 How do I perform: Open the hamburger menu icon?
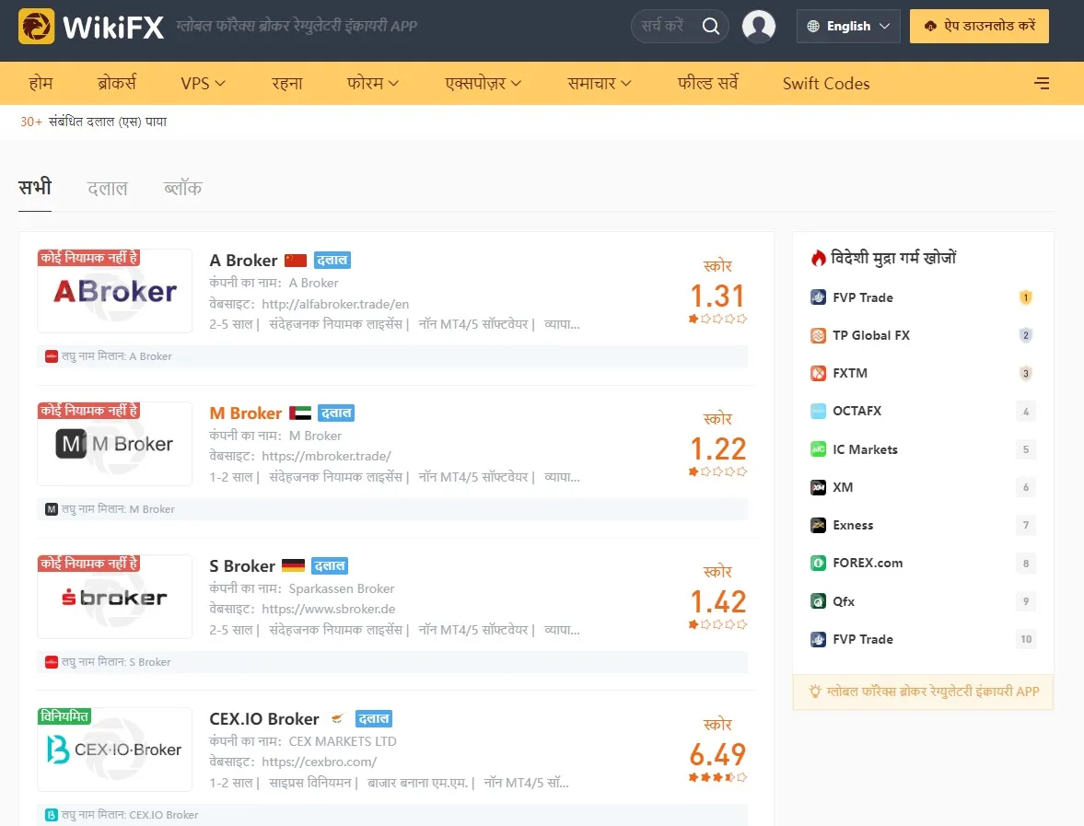pos(1042,84)
